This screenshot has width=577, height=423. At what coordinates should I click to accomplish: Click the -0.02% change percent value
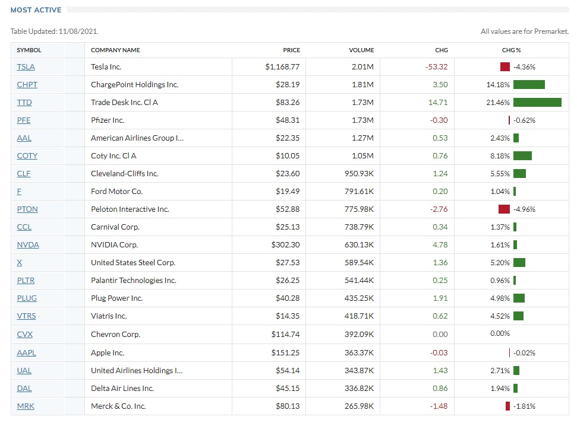pyautogui.click(x=524, y=353)
